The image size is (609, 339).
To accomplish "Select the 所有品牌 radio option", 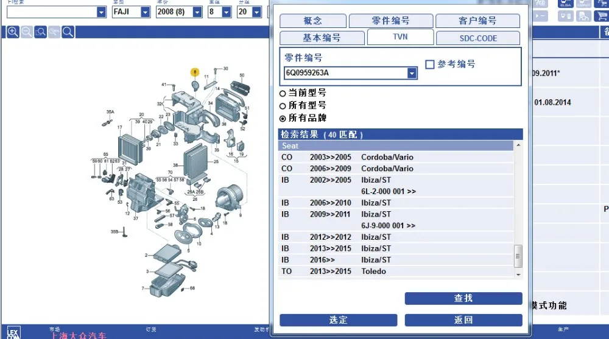I will 283,119.
